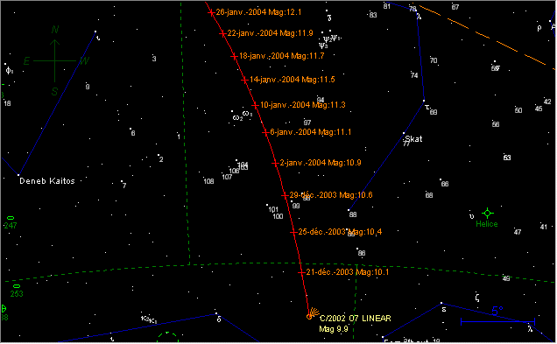
Task: Click the 5° scale bar
Action: point(497,321)
